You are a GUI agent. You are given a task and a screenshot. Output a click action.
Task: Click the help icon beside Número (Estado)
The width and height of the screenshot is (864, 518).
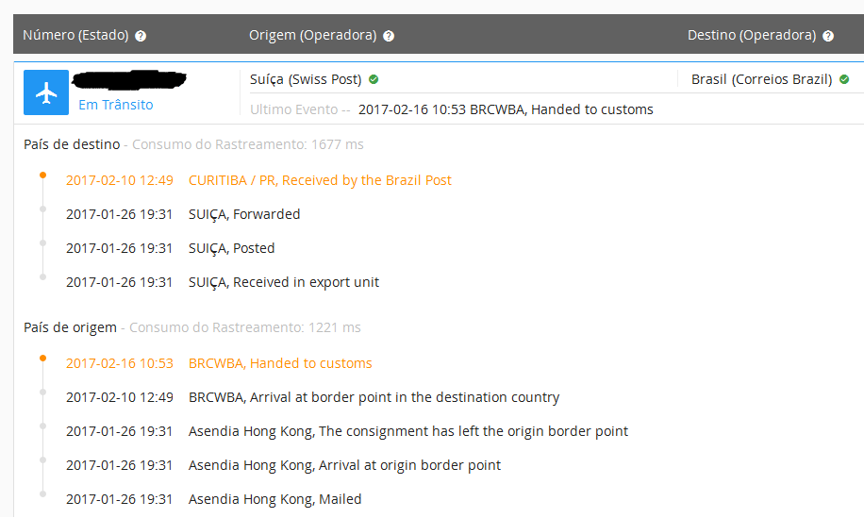[141, 36]
